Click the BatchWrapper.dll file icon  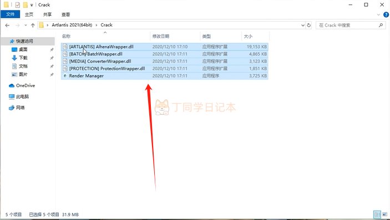coord(65,54)
